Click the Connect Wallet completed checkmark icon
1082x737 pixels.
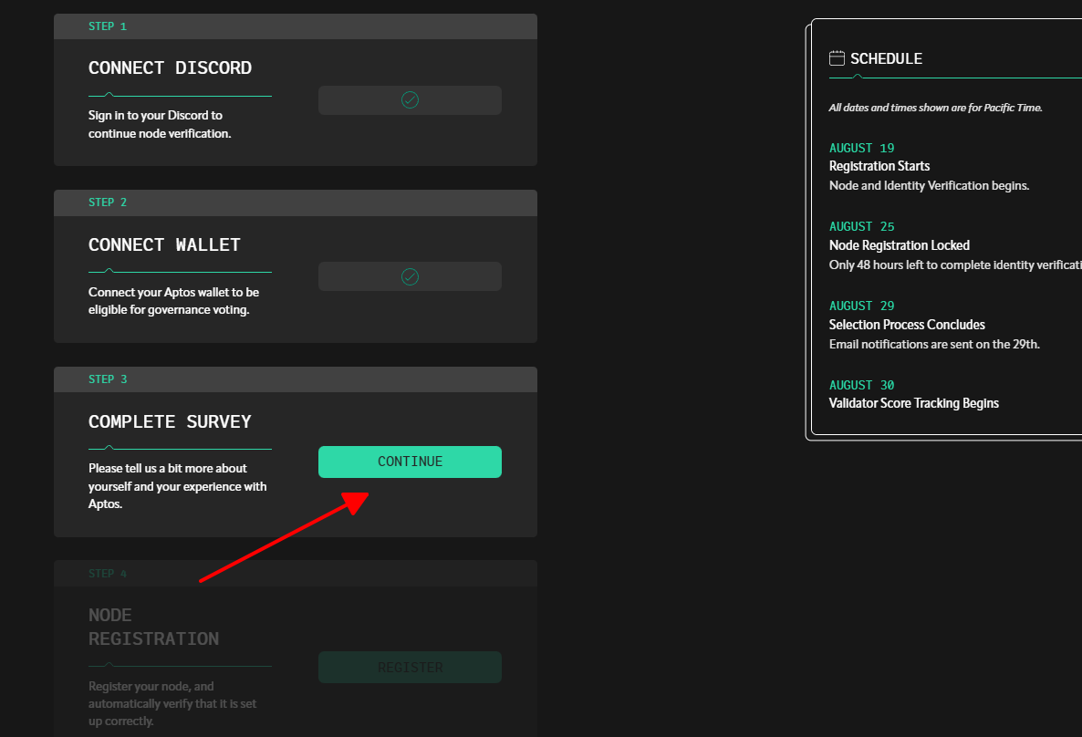[x=410, y=276]
